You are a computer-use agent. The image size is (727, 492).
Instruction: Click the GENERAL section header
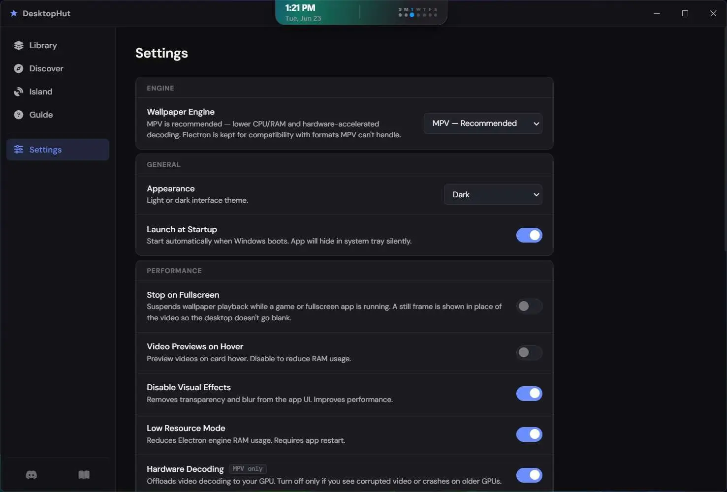pos(163,164)
